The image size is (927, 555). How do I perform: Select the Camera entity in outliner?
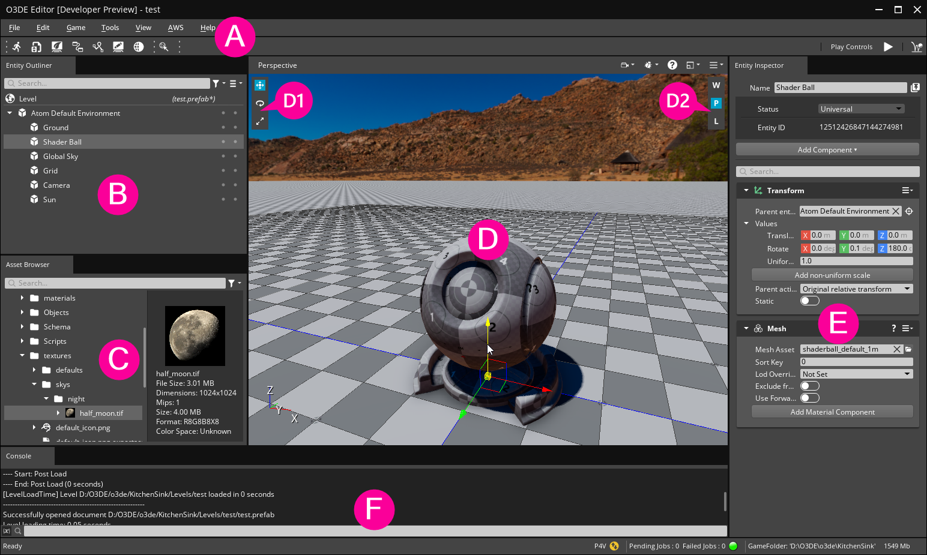click(56, 185)
